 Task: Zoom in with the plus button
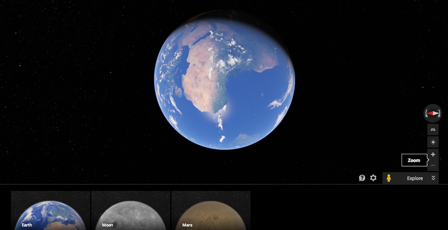pyautogui.click(x=433, y=154)
